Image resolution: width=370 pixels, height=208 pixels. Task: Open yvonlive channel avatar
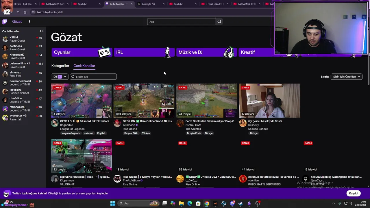pos(243,179)
